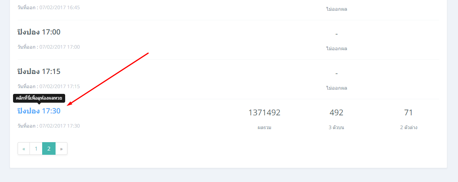Click ไม่ออกผล status for the 17:15 round
Viewport: 458px width, 182px height.
coord(337,88)
